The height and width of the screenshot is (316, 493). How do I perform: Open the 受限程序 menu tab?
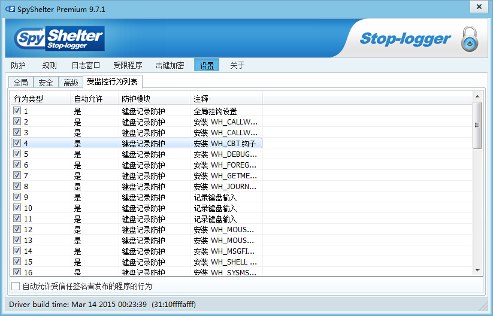click(128, 65)
